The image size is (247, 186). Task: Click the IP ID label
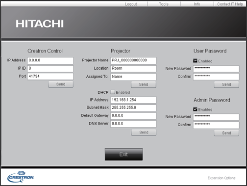[22, 68]
